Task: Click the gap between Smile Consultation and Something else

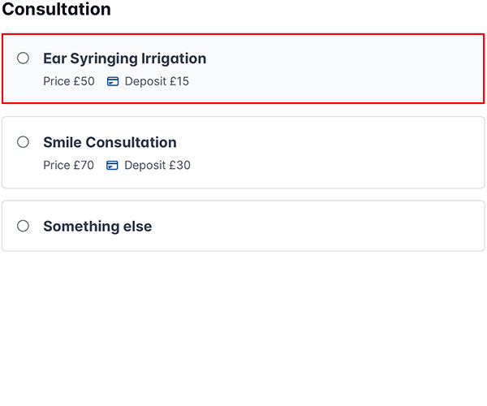Action: pyautogui.click(x=243, y=195)
